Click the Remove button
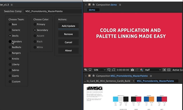 [68, 34]
